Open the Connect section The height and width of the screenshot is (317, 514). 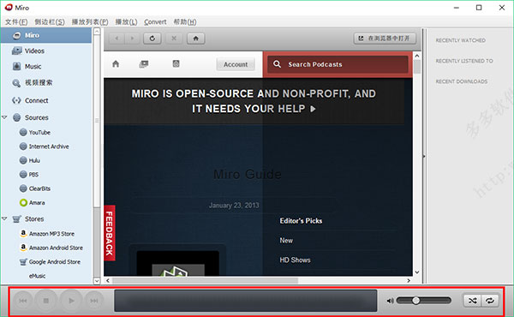click(36, 100)
